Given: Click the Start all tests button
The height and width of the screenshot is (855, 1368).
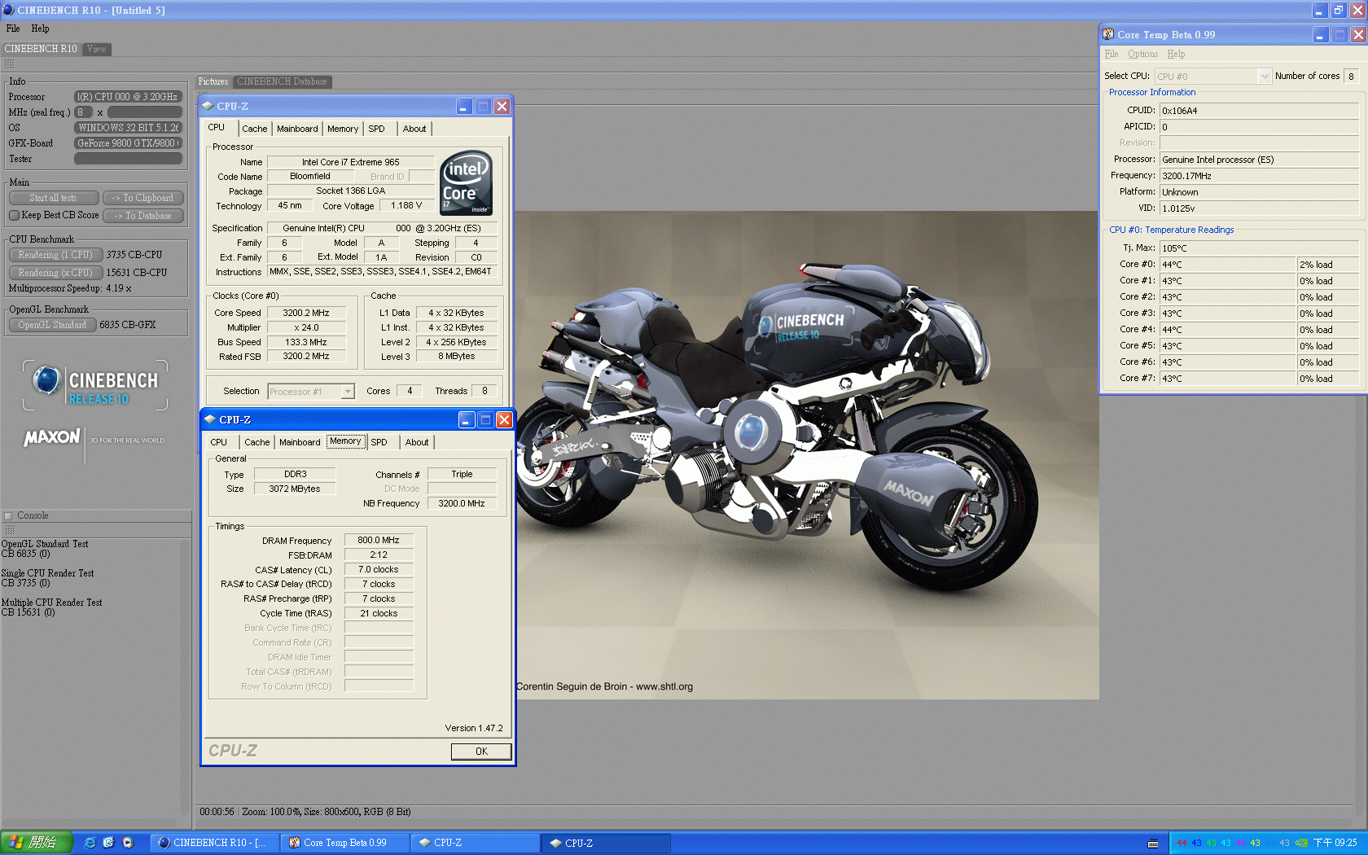Looking at the screenshot, I should pos(54,198).
